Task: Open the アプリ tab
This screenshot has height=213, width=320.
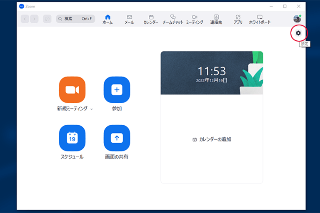Action: point(238,20)
